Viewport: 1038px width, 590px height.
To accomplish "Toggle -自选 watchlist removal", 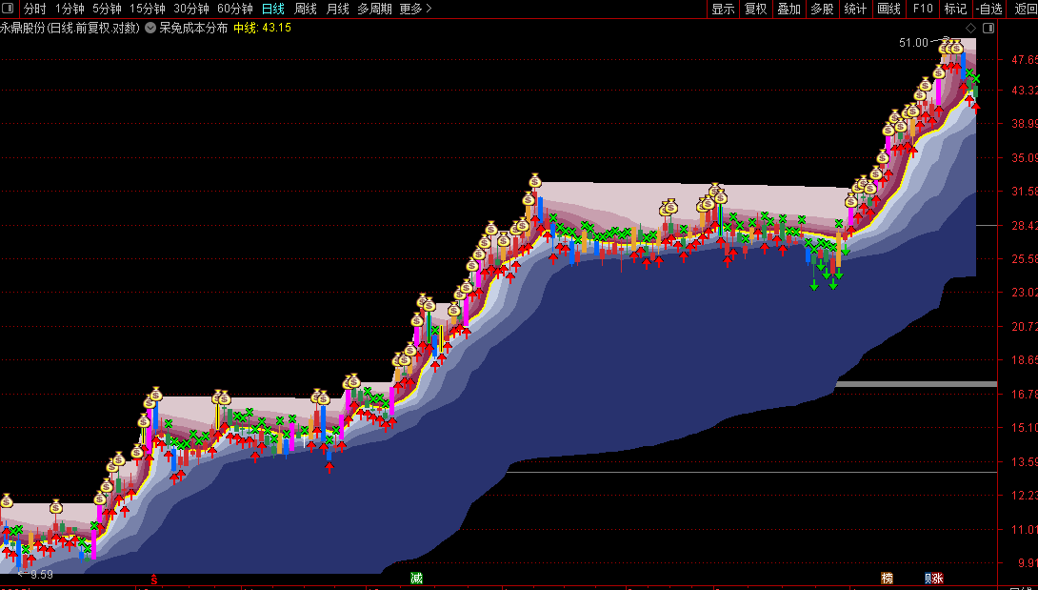I will 988,9.
